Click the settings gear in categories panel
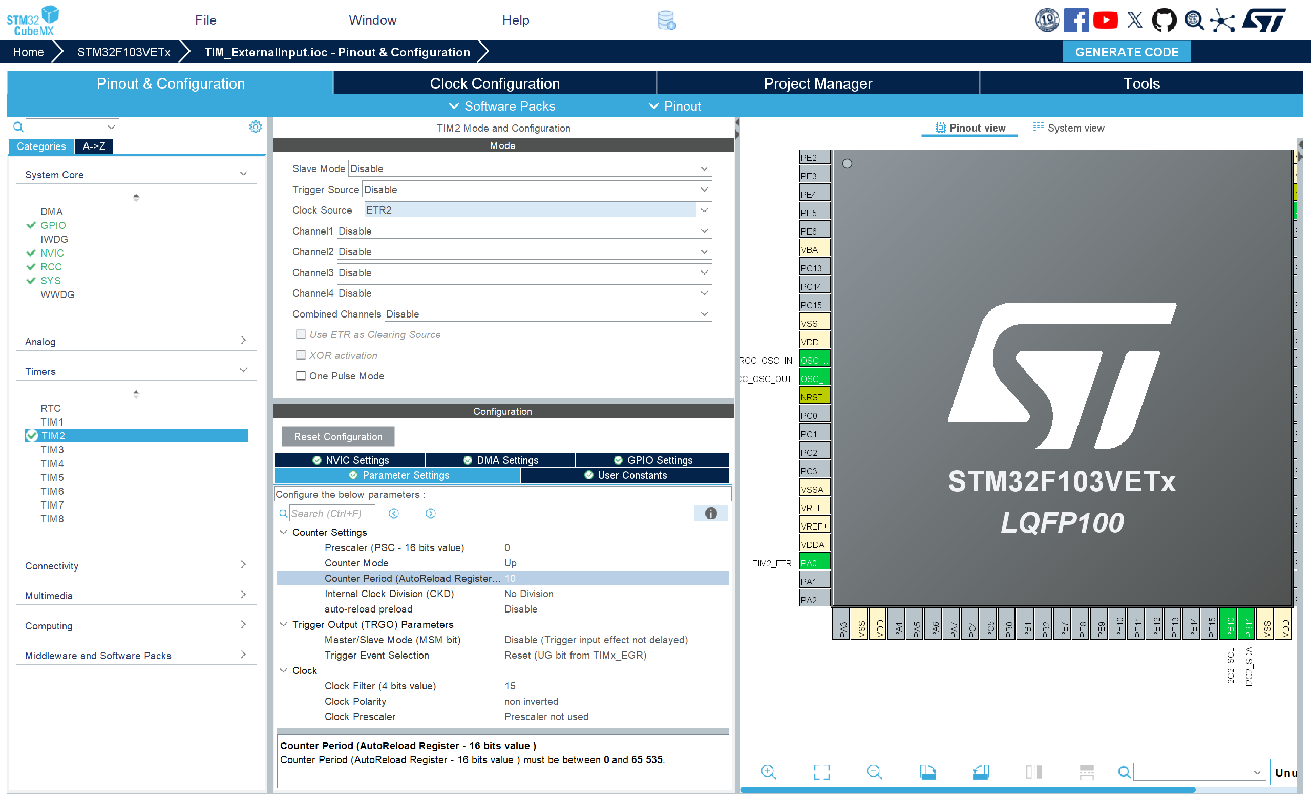The height and width of the screenshot is (802, 1311). coord(256,126)
